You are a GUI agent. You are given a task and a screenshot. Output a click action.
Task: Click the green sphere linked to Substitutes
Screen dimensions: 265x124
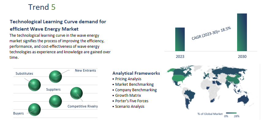35,85
